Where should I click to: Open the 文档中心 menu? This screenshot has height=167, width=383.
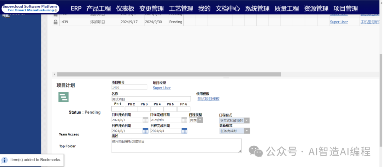click(x=228, y=9)
